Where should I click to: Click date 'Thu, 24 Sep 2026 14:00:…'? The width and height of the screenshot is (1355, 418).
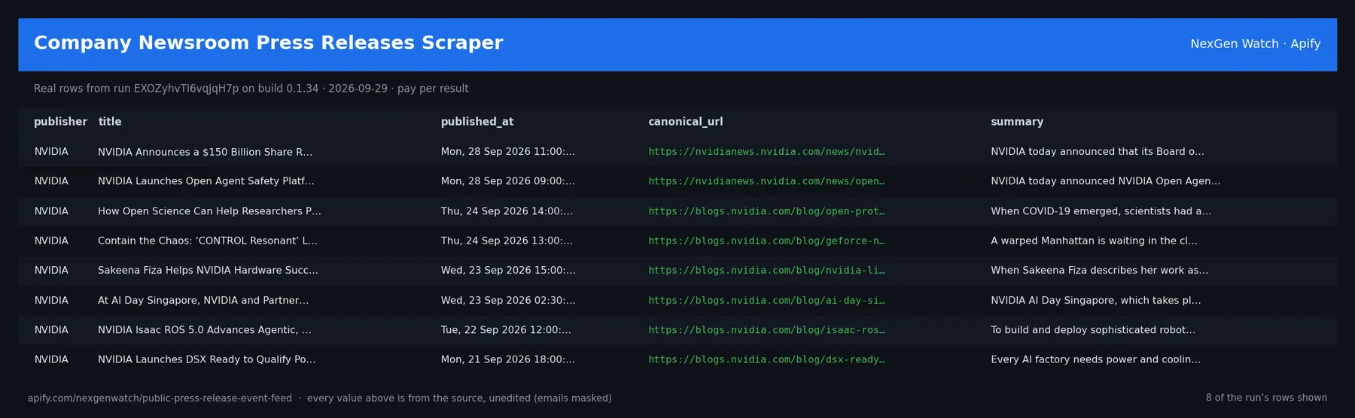point(507,211)
